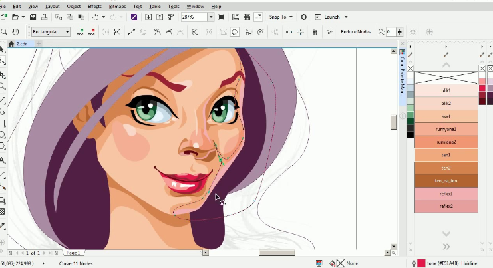
Task: Click the Reduce Nodes button
Action: (x=355, y=31)
